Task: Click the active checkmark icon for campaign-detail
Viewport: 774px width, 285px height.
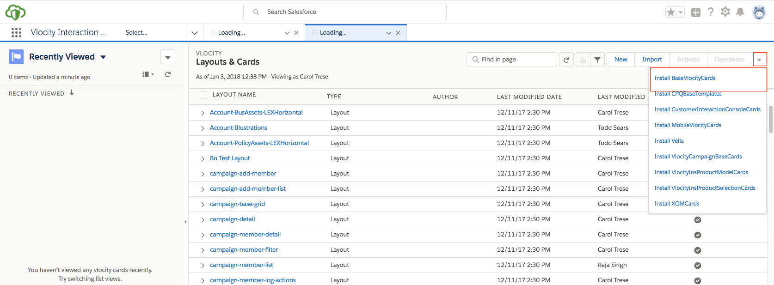Action: 698,220
